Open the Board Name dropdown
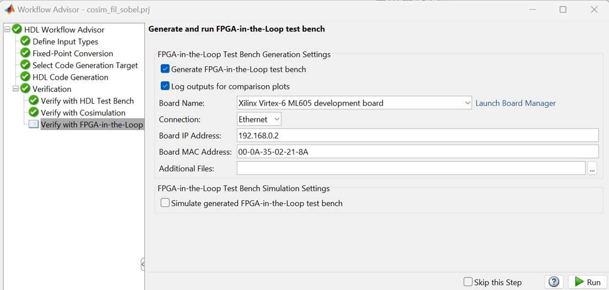 [x=467, y=103]
